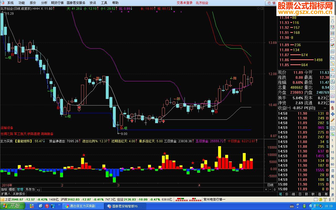Select the 筹 chip distribution tab
Viewport: 336px width, 210px height.
[326, 194]
